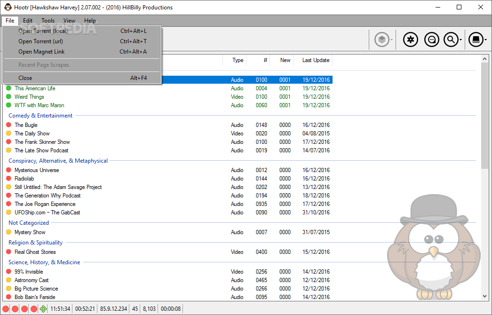The height and width of the screenshot is (315, 492).
Task: Click the settings gear toolbar icon
Action: click(x=411, y=39)
